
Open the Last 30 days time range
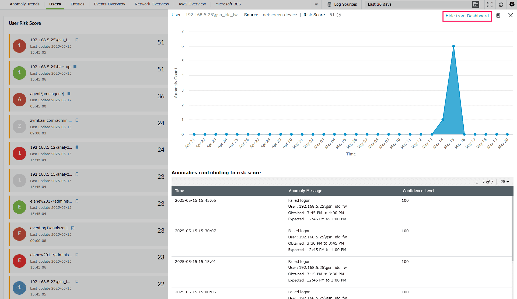tap(419, 4)
